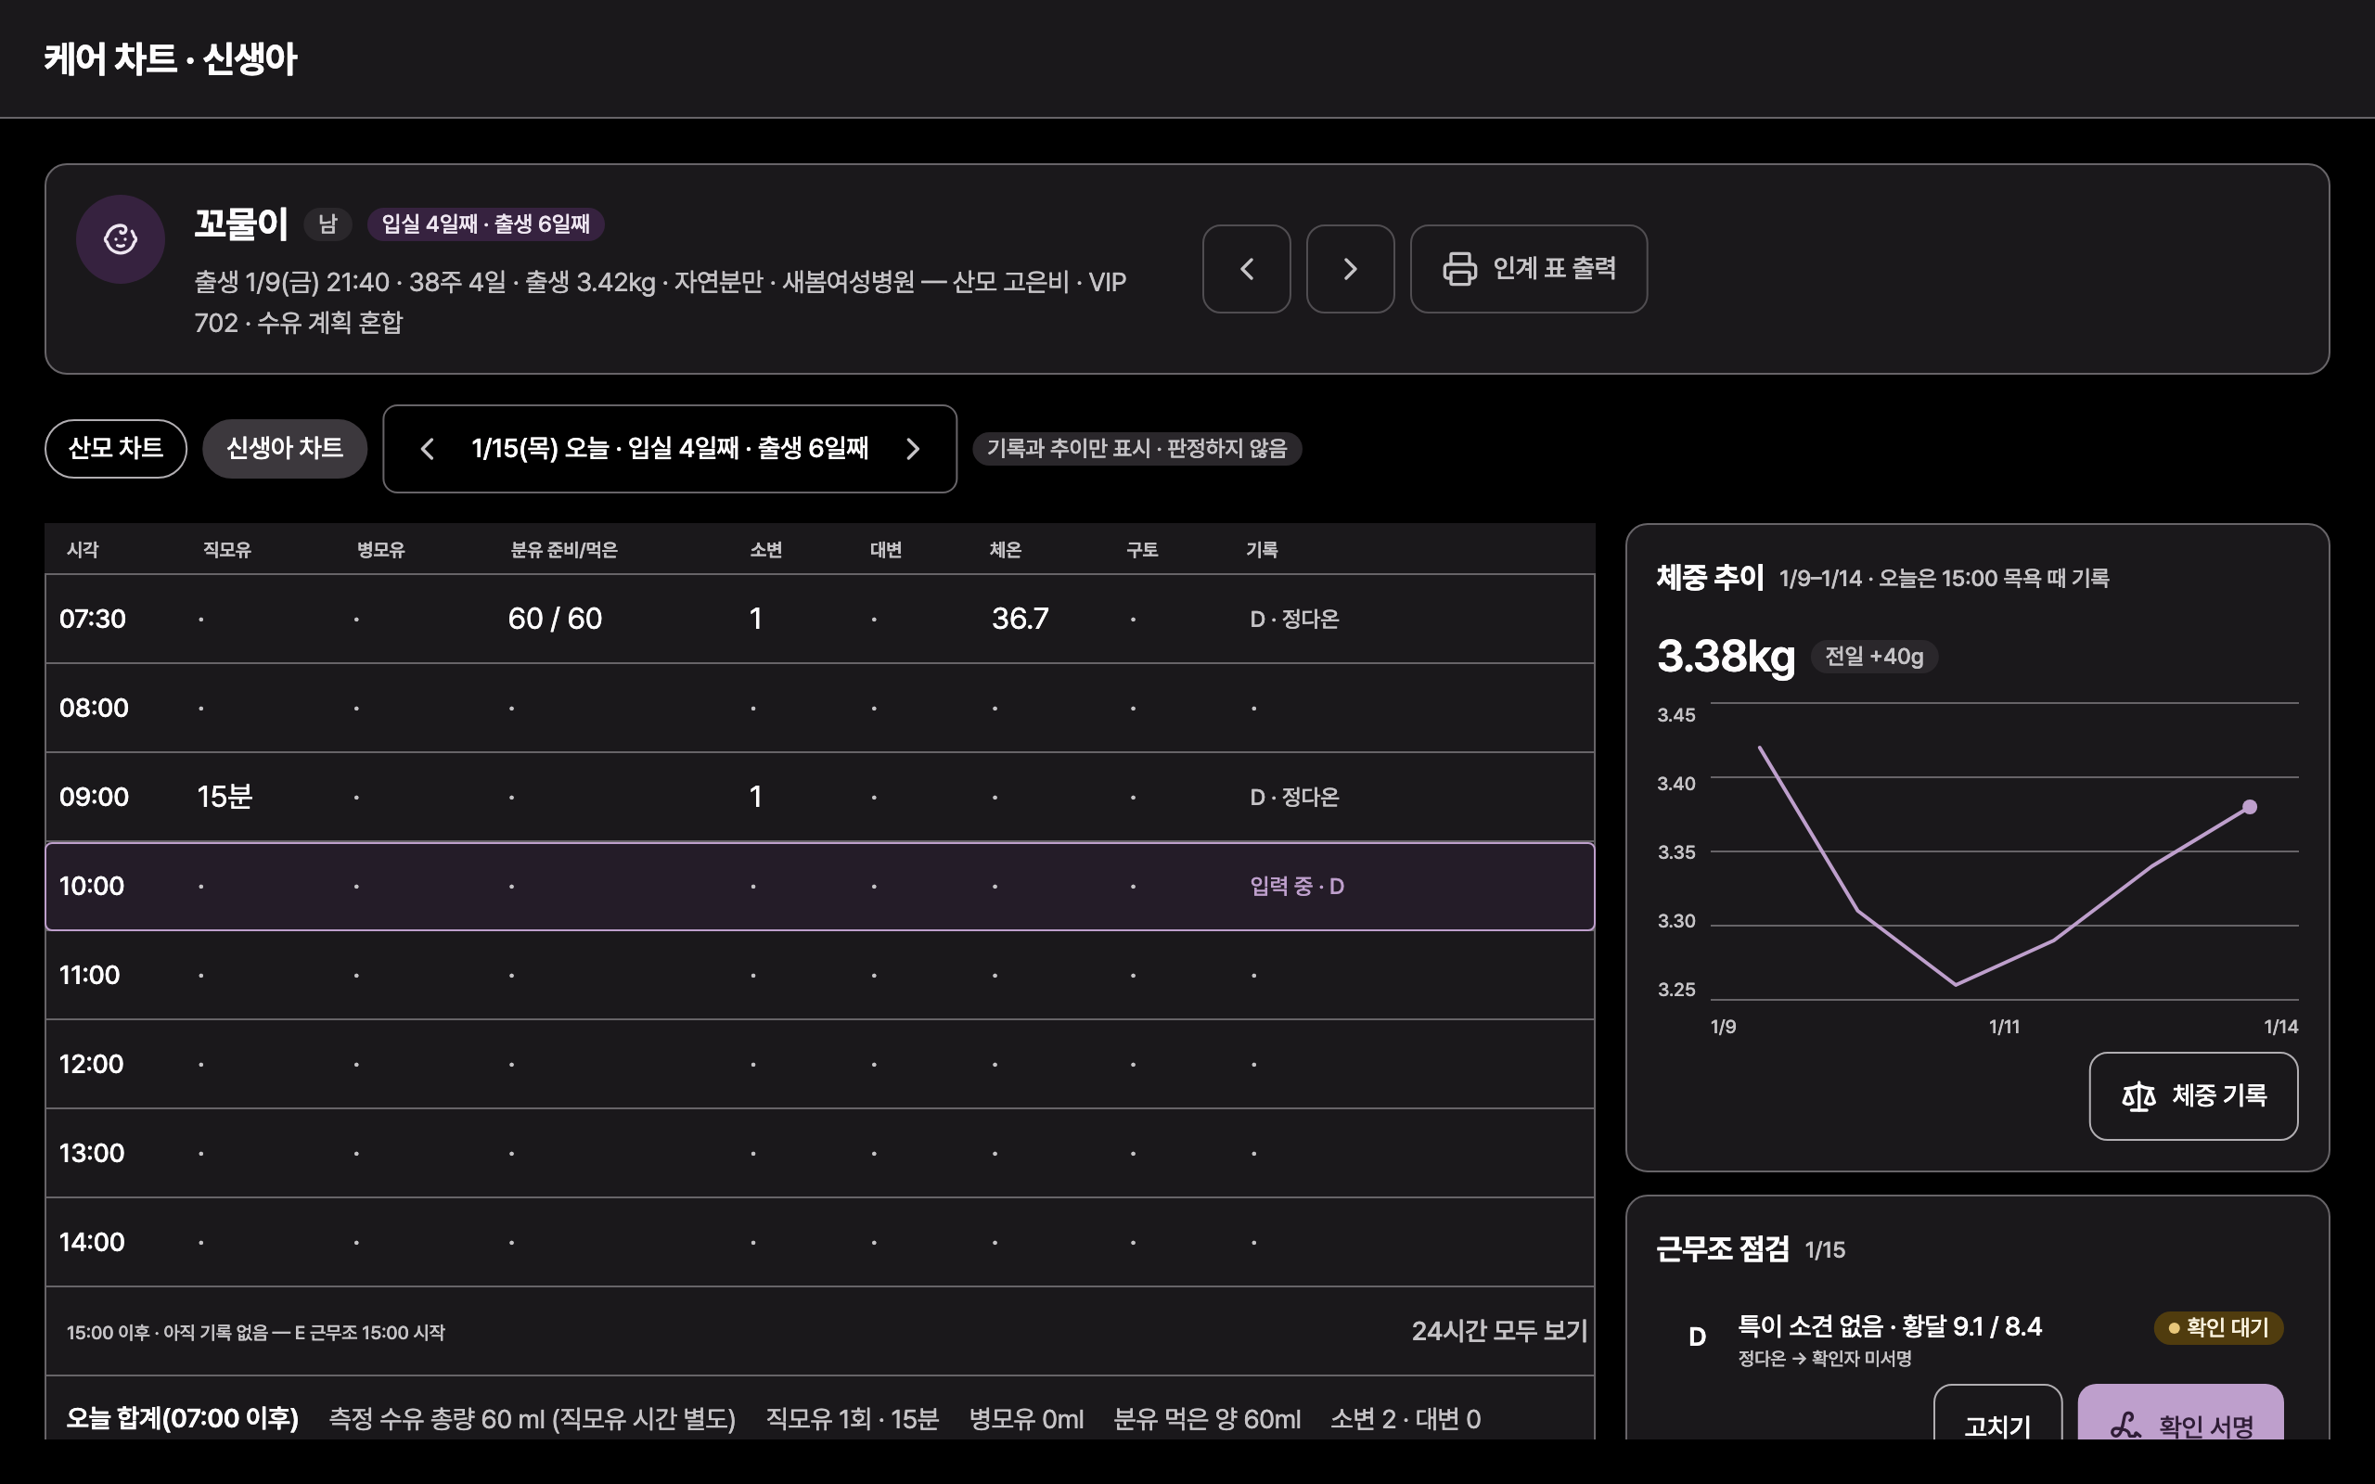The height and width of the screenshot is (1484, 2375).
Task: Click the 07:30 time cell
Action: pos(92,620)
